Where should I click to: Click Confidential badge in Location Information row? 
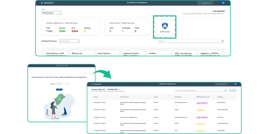201,124
